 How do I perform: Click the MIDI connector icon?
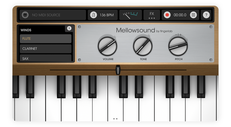click(x=25, y=15)
